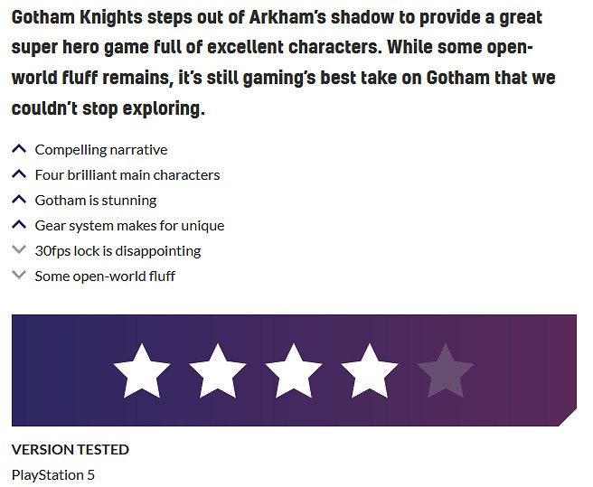This screenshot has width=593, height=487.
Task: Click the fourth filled rating star
Action: tap(370, 370)
